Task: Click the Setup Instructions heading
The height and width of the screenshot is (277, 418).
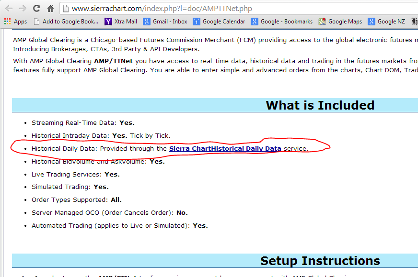Action: (320, 261)
